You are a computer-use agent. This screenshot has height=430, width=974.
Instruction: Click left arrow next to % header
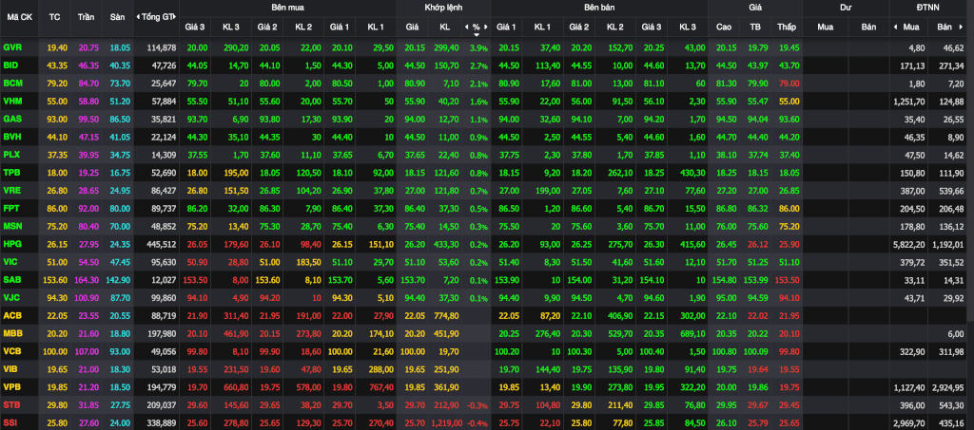coord(466,28)
